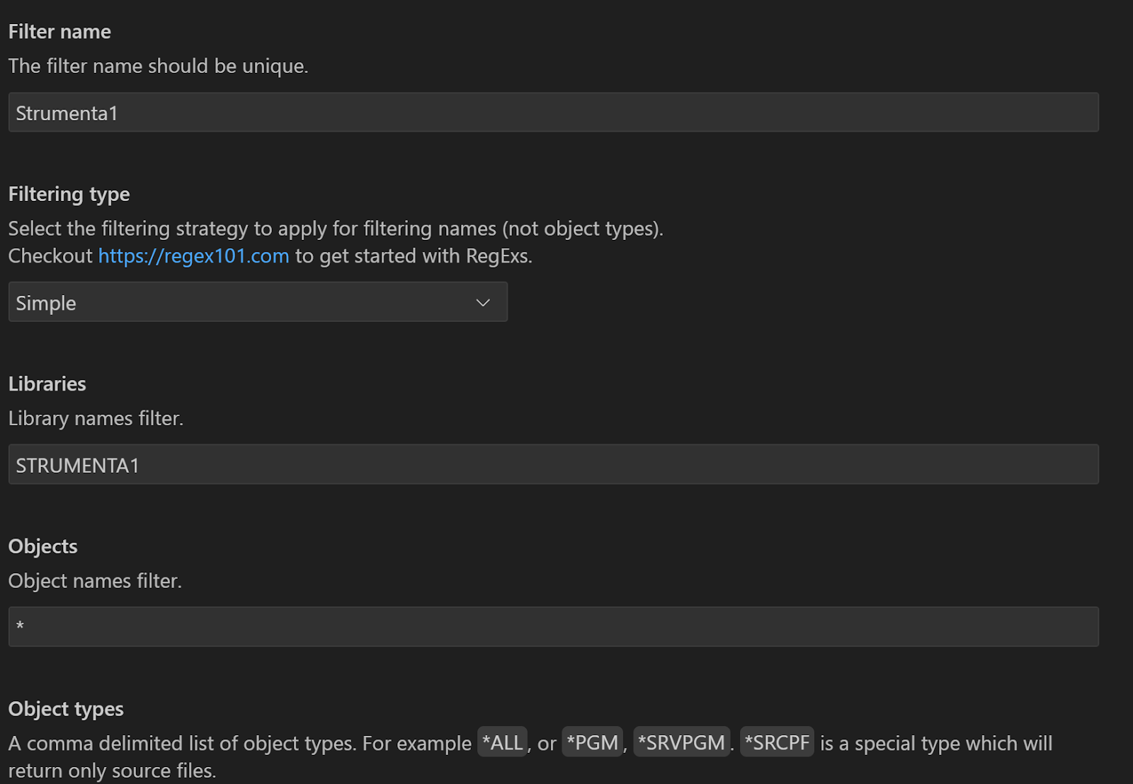Screen dimensions: 1133x784
Task: Open the regex101.com link
Action: tap(193, 256)
